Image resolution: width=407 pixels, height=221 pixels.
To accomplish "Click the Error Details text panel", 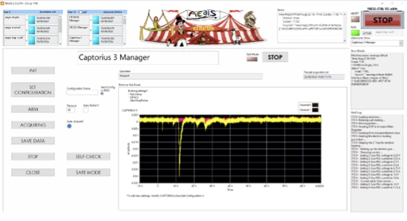I will tap(377, 81).
